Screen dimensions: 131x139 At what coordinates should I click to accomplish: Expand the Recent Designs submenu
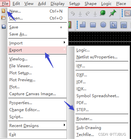tap(37, 126)
